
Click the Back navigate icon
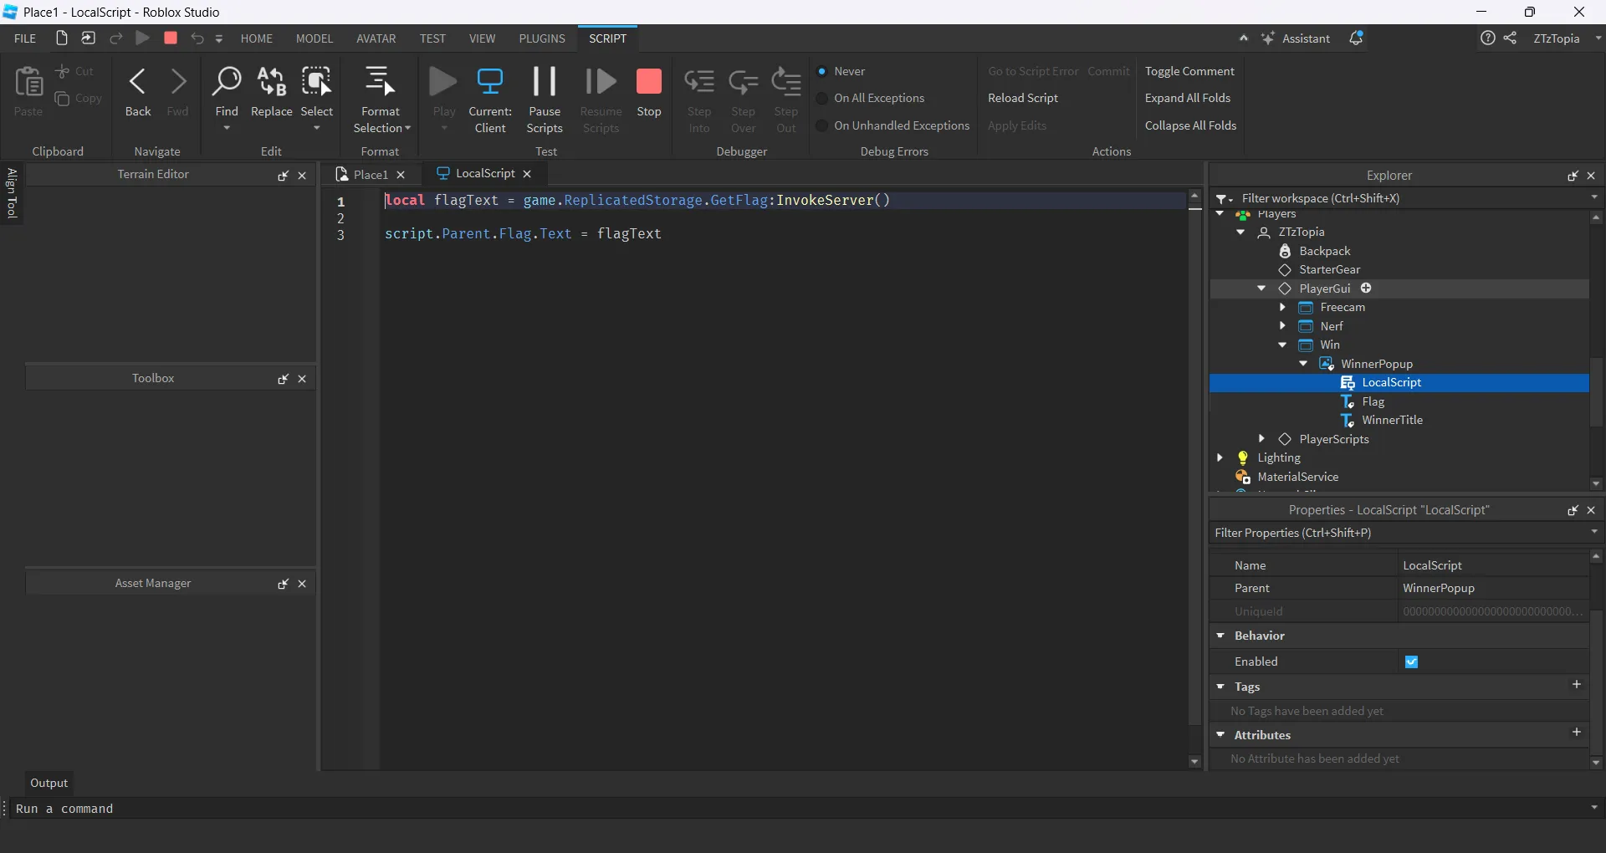click(137, 82)
